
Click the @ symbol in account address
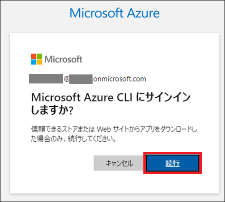click(x=66, y=79)
